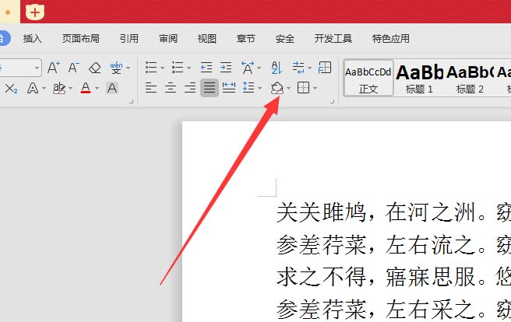Image resolution: width=511 pixels, height=322 pixels.
Task: Expand numbering style dropdown
Action: tap(189, 68)
